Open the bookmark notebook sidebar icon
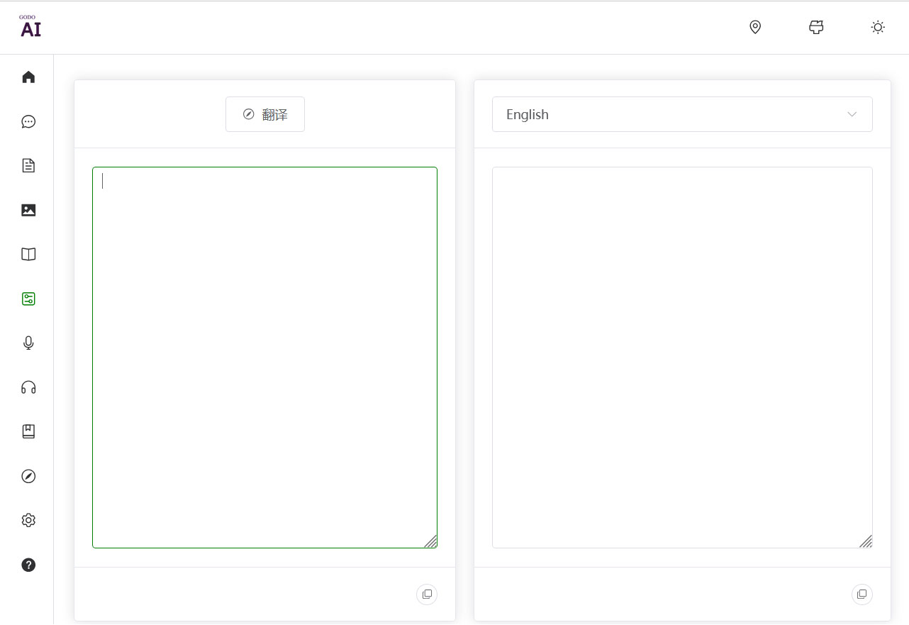The height and width of the screenshot is (625, 909). pyautogui.click(x=28, y=431)
